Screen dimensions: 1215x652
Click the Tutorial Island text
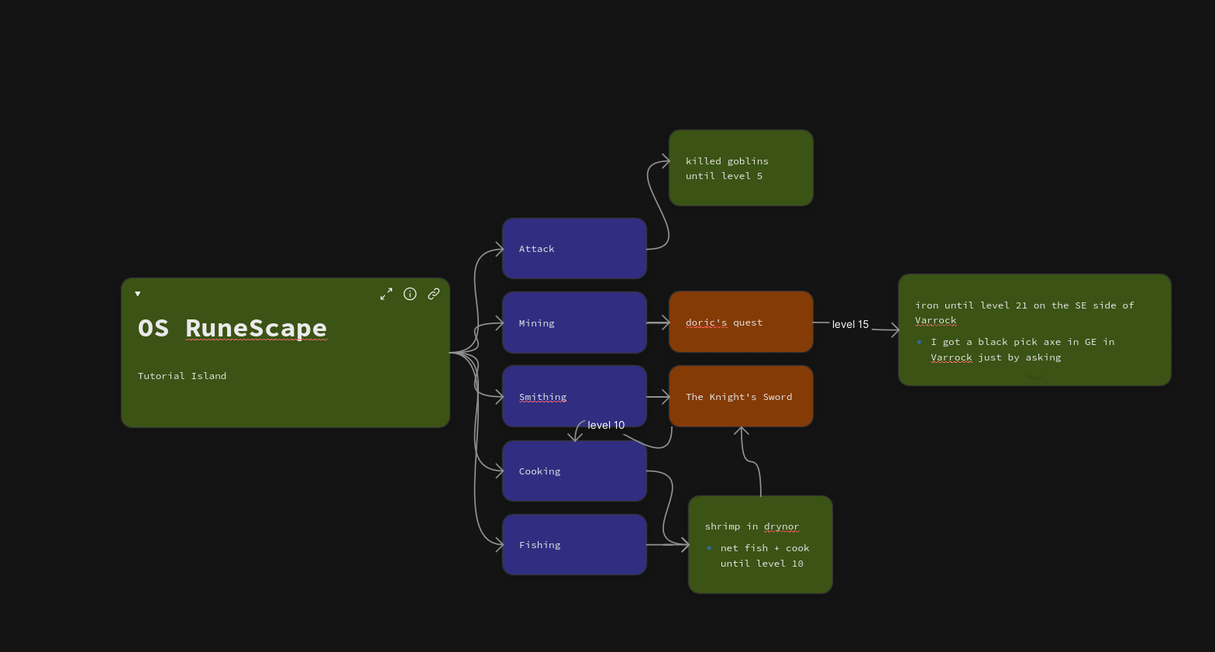tap(182, 376)
